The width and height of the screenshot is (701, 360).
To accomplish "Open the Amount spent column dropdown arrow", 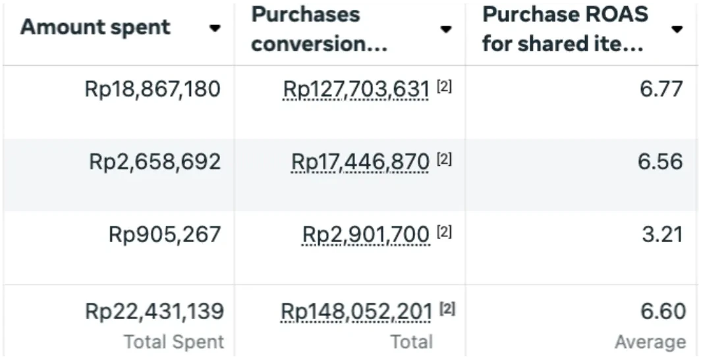I will coord(215,28).
